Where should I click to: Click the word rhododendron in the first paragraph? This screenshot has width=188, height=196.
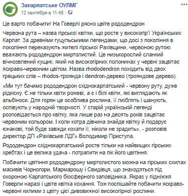pyautogui.click(x=101, y=69)
